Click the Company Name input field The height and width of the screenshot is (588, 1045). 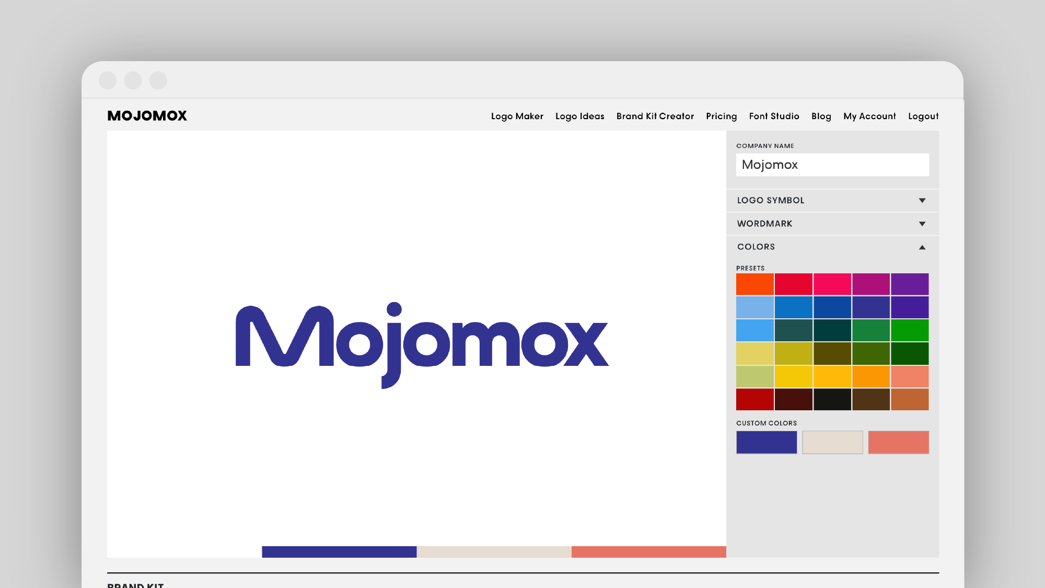(x=832, y=165)
